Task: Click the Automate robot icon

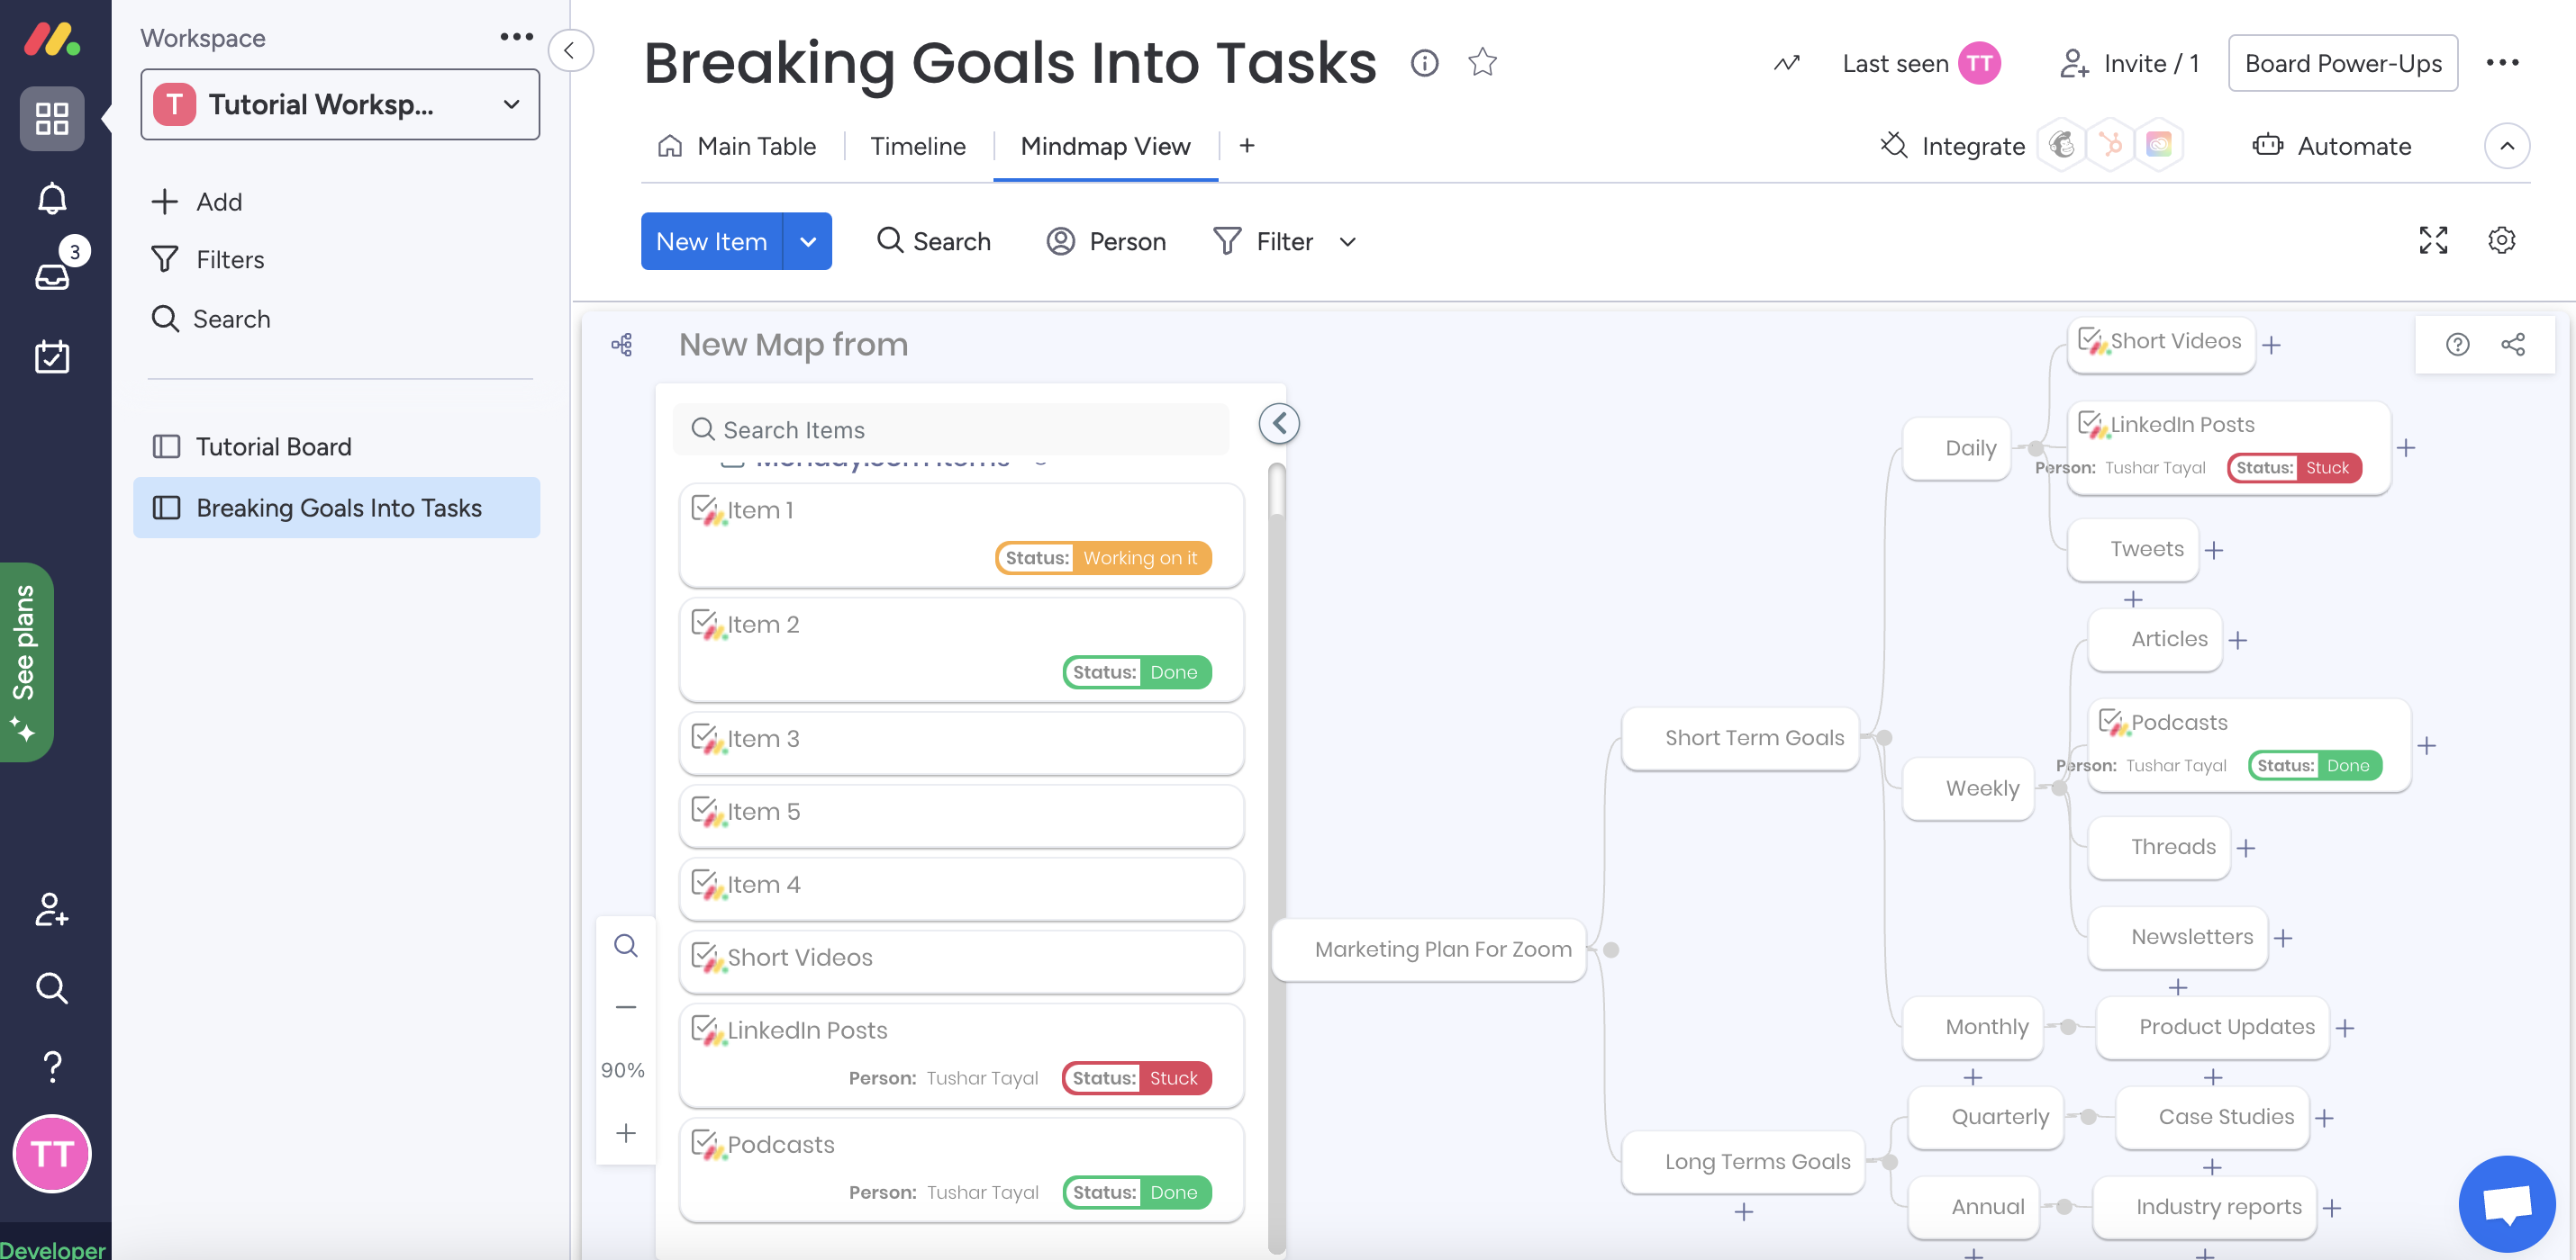Action: click(x=2268, y=146)
